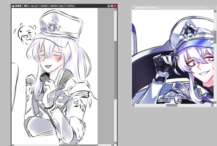Viewport: 217px width, 146px height.
Task: Click horizontal scrollbar thumb in addciel 2.jpg window
Action: coord(78,145)
